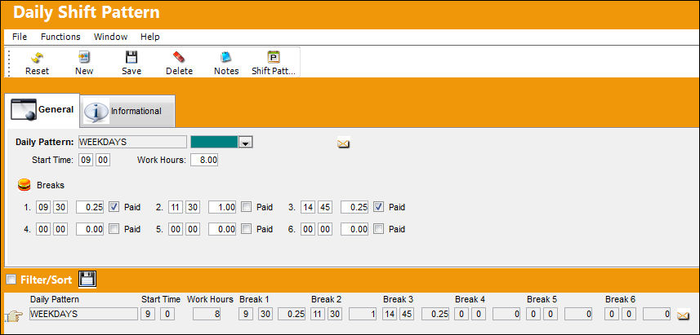Click Break 2 duration 1 in list
Image resolution: width=700 pixels, height=335 pixels.
click(363, 314)
